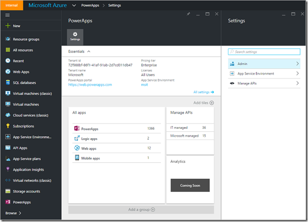Click PowerApps icon in All apps tile
The width and height of the screenshot is (308, 222).
[x=77, y=128]
